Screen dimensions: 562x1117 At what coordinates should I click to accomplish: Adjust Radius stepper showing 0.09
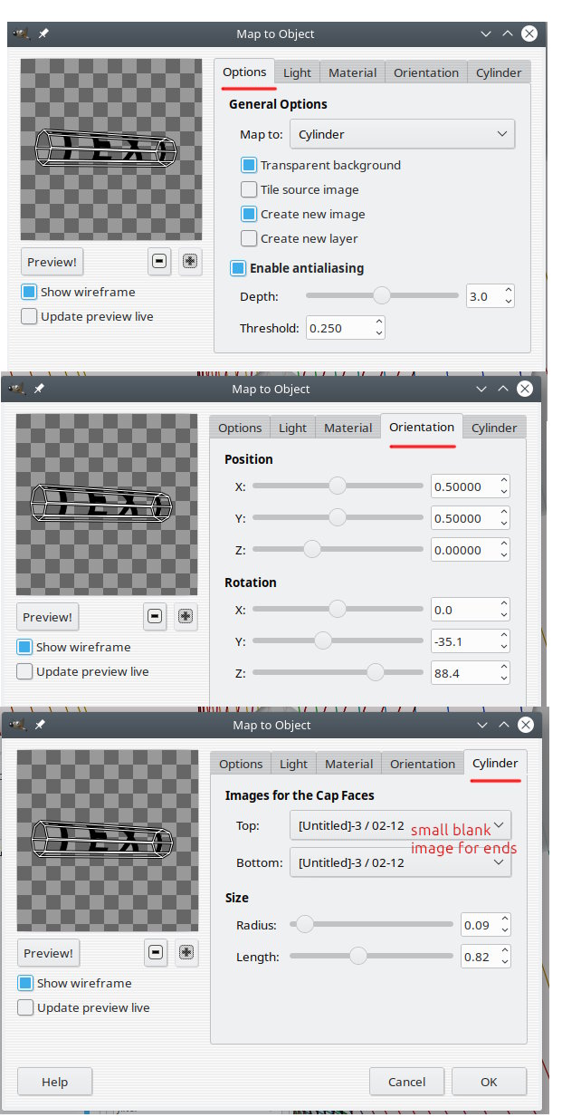tap(504, 925)
